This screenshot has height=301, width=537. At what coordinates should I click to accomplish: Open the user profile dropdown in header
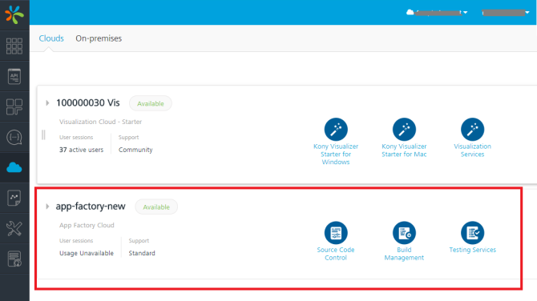point(506,13)
